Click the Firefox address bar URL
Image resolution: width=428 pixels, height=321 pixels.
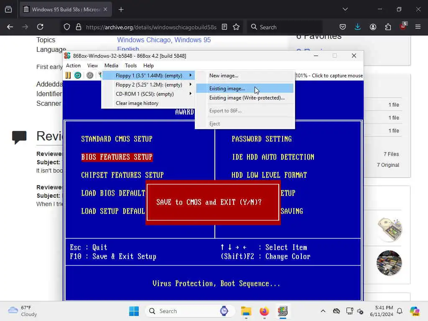tap(151, 27)
